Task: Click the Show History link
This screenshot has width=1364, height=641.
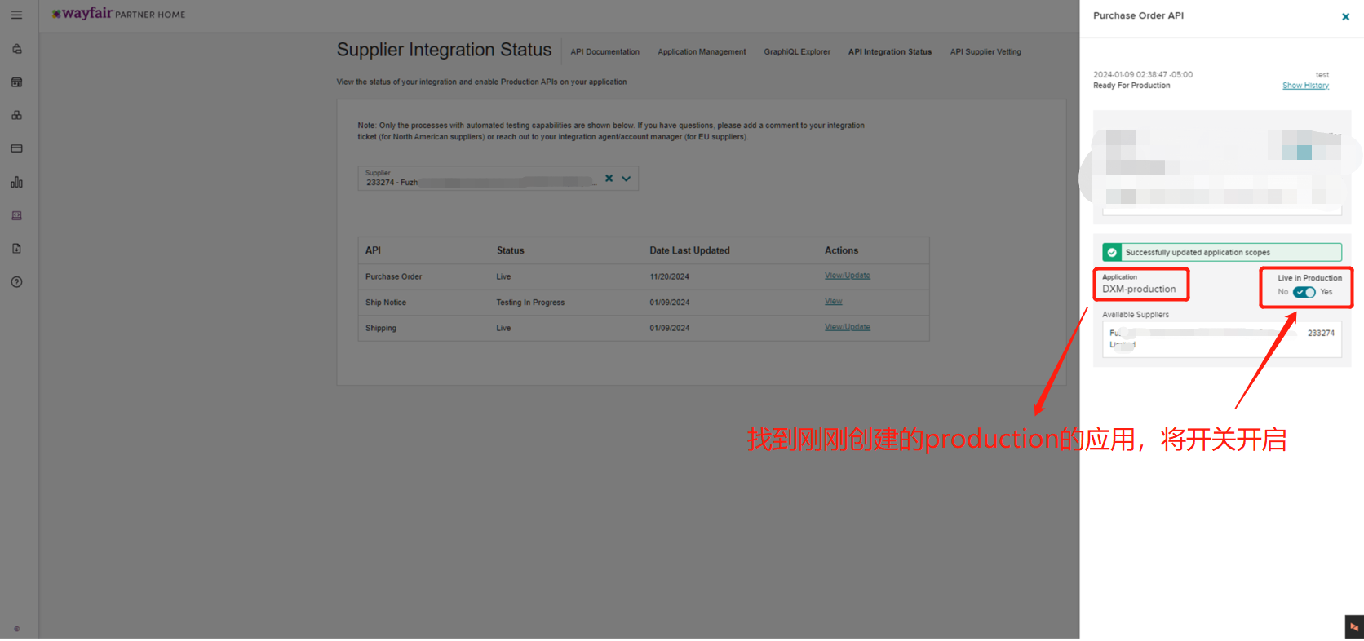Action: pyautogui.click(x=1305, y=86)
